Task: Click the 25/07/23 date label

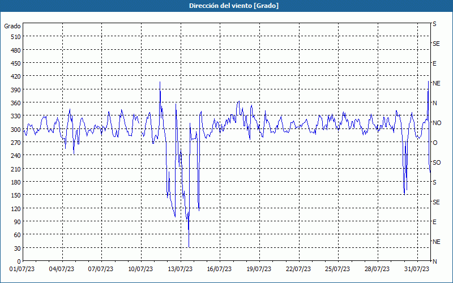Action: (x=337, y=269)
